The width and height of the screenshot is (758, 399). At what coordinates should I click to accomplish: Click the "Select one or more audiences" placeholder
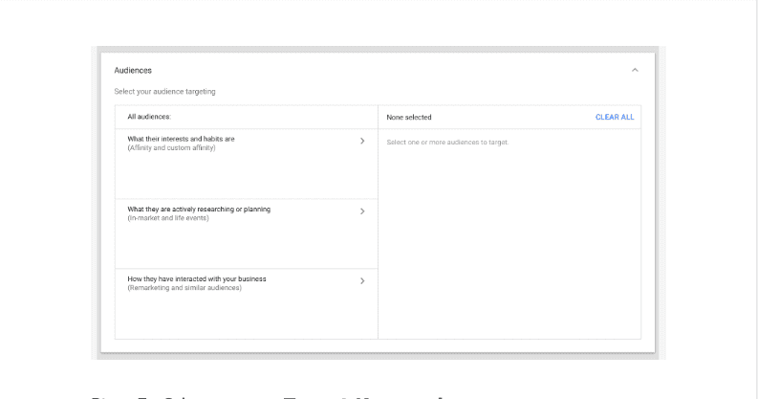click(447, 143)
